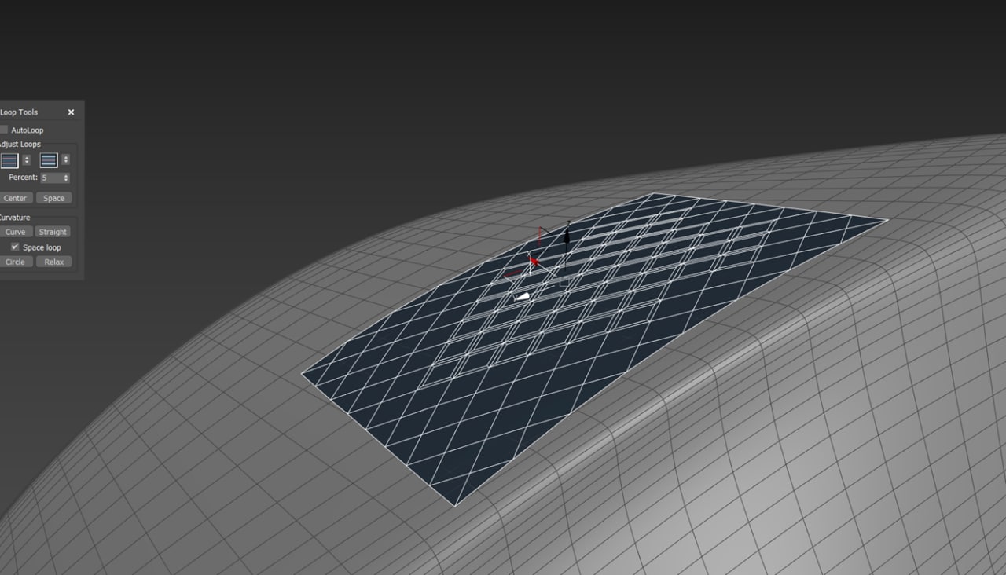The image size is (1006, 575).
Task: Click the spinner beside second Adjust Loops icon
Action: pyautogui.click(x=65, y=159)
